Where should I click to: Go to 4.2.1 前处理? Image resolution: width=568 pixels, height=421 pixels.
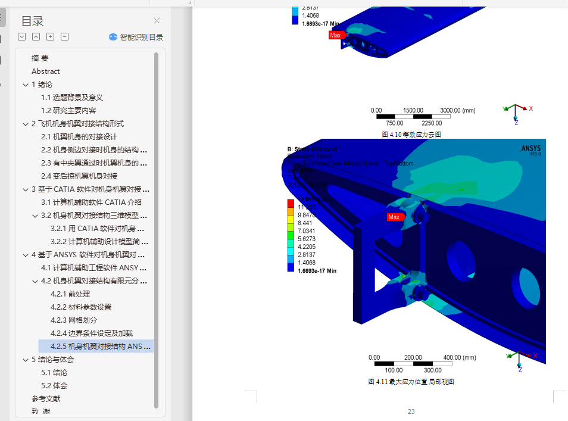click(x=70, y=294)
